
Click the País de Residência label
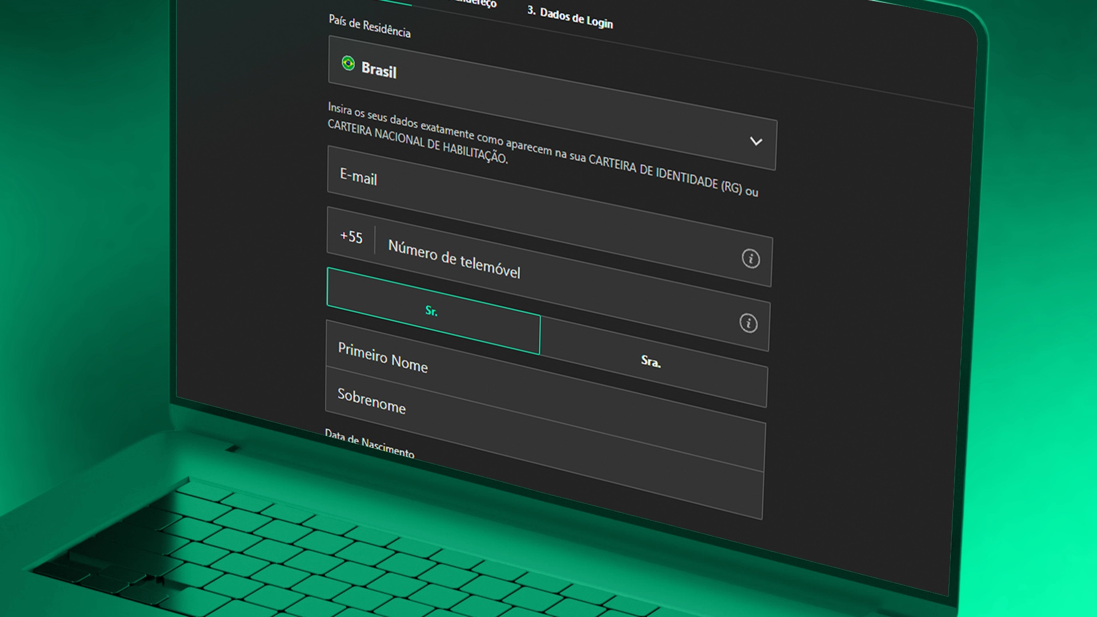370,26
